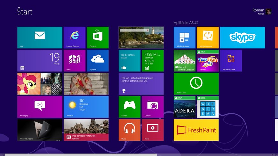Open the Obchod store tile

[98, 37]
